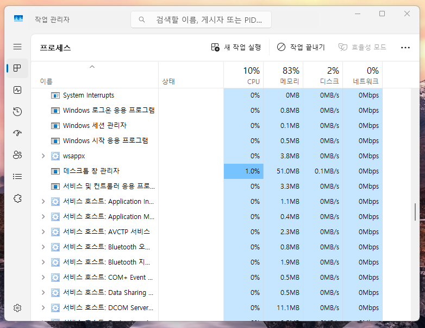Sort by the 이름 column header
The image size is (425, 328).
coord(95,75)
